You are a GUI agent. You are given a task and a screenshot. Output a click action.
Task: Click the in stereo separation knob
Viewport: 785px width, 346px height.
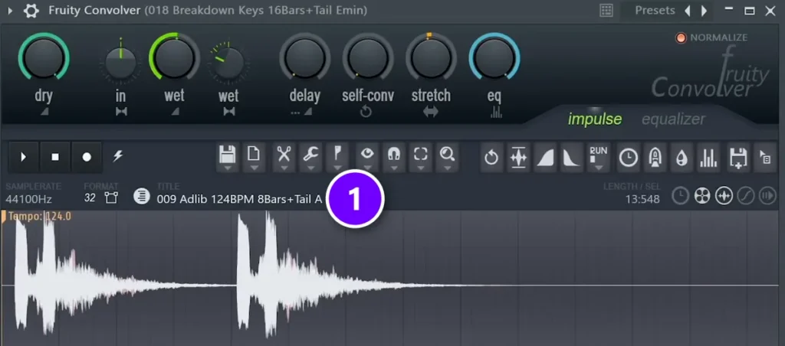tap(120, 63)
